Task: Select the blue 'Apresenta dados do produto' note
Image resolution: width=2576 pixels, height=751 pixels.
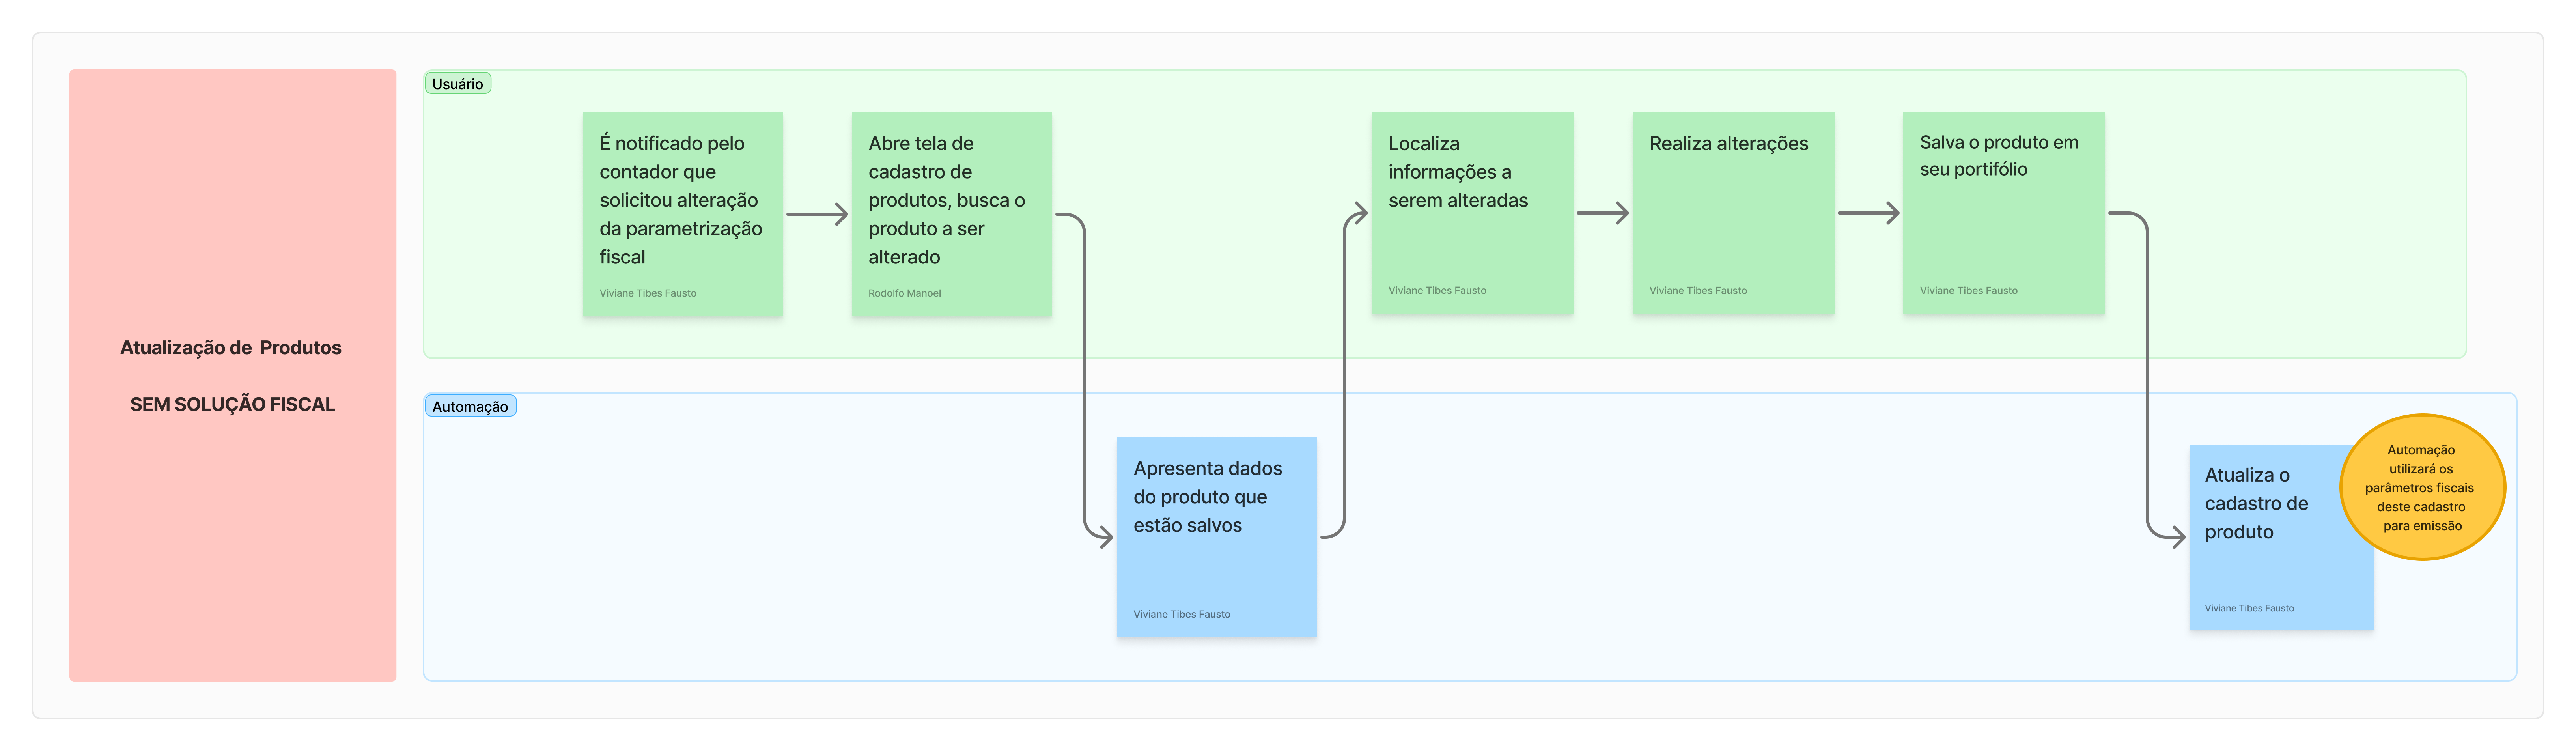Action: point(1216,537)
